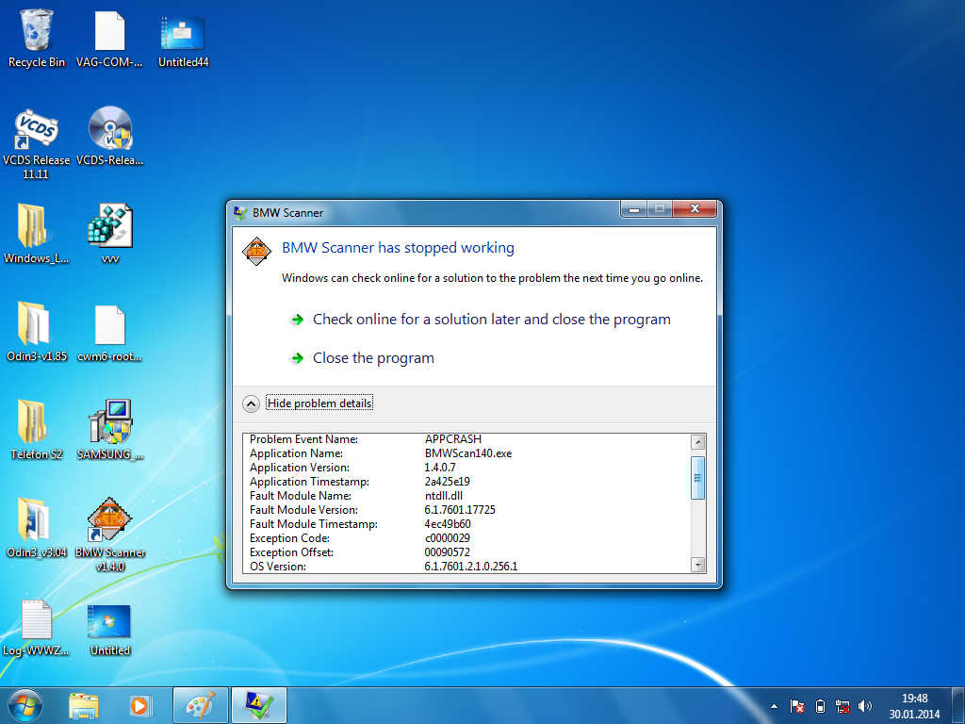Click fault module timestamp 4ec49b60

coord(448,524)
